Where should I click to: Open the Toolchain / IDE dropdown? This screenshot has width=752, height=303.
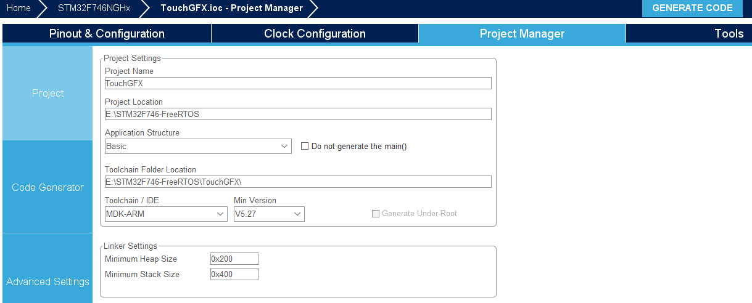click(166, 214)
